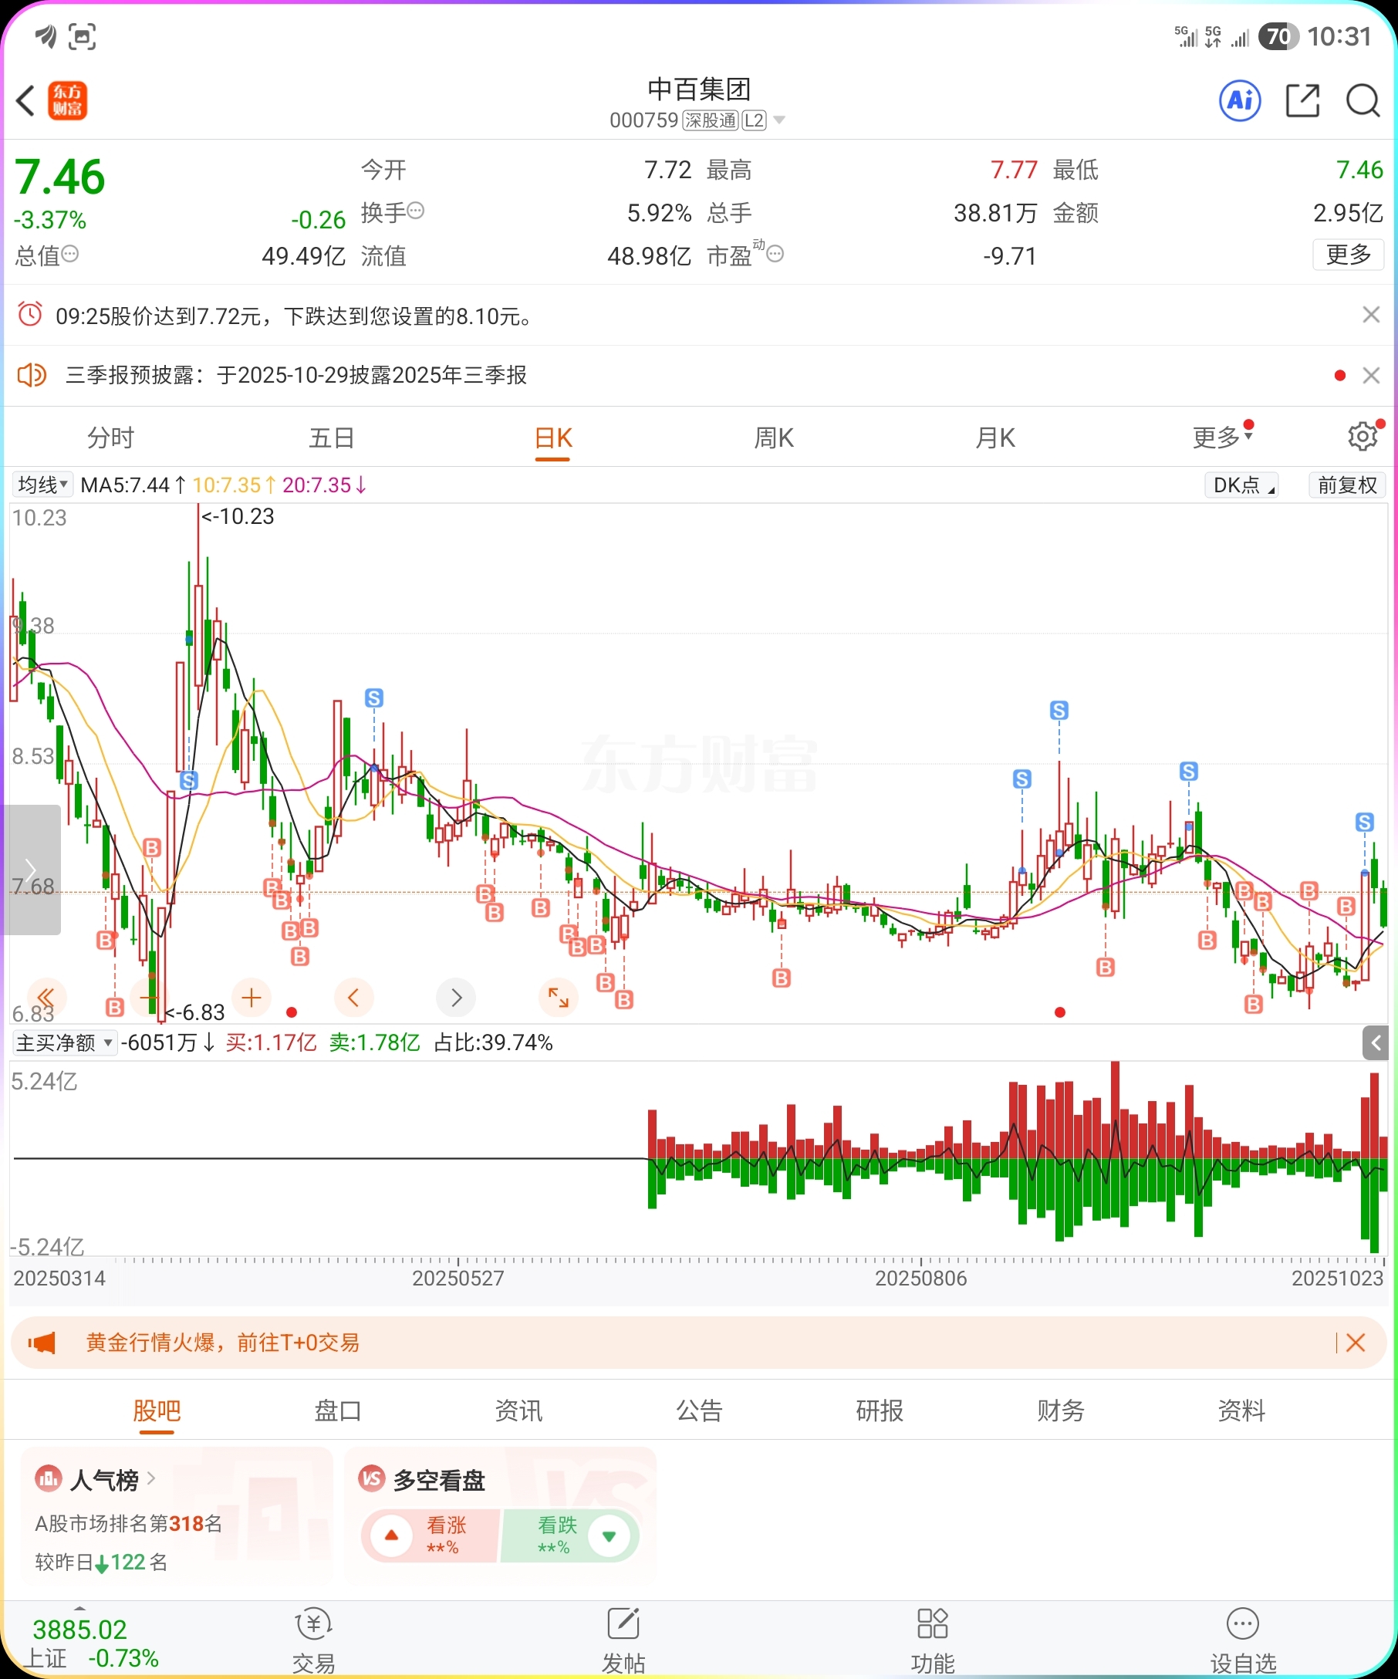Open the search magnifier icon
The image size is (1398, 1679).
1363,101
